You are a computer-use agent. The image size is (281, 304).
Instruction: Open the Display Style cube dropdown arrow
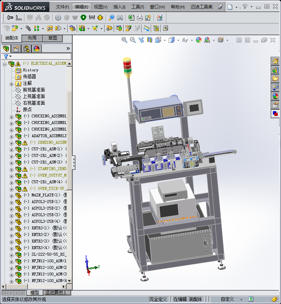pos(178,40)
